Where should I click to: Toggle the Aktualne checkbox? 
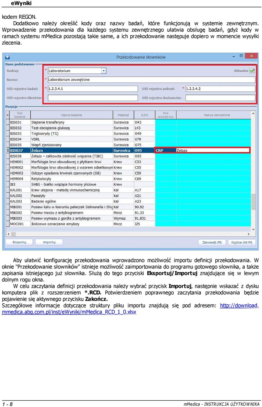coord(252,71)
